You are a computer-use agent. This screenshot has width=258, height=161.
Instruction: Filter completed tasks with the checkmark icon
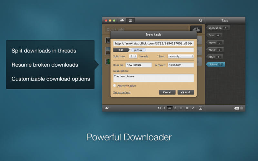point(193,108)
